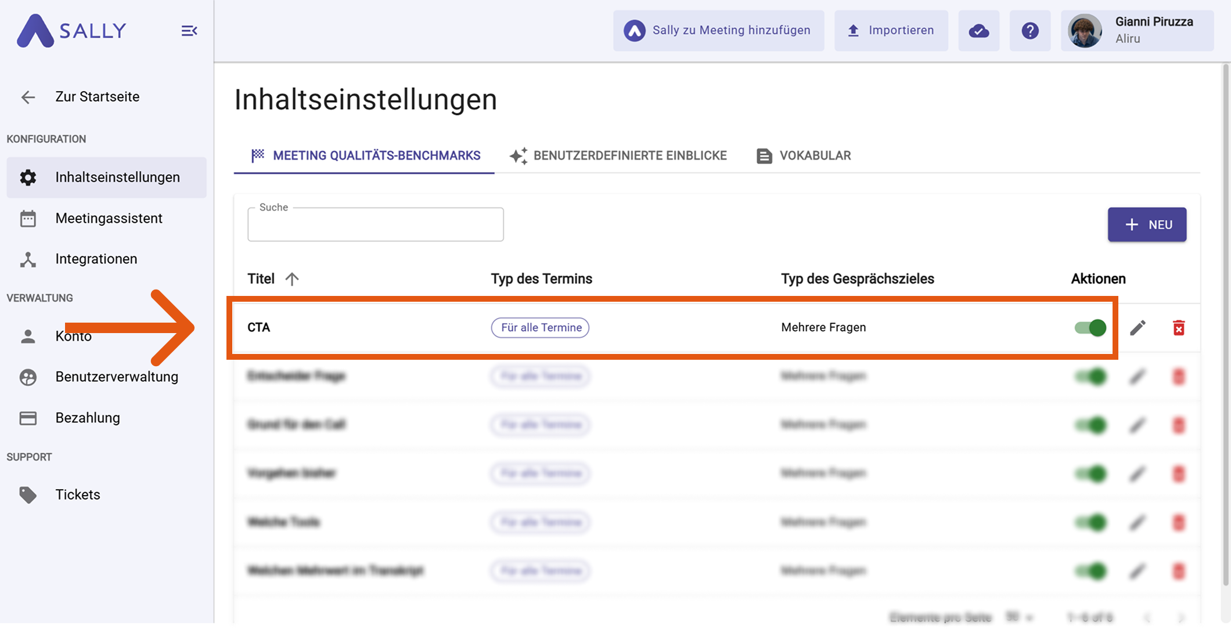This screenshot has height=629, width=1231.
Task: Open Meetingassistent from the sidebar
Action: pyautogui.click(x=108, y=218)
